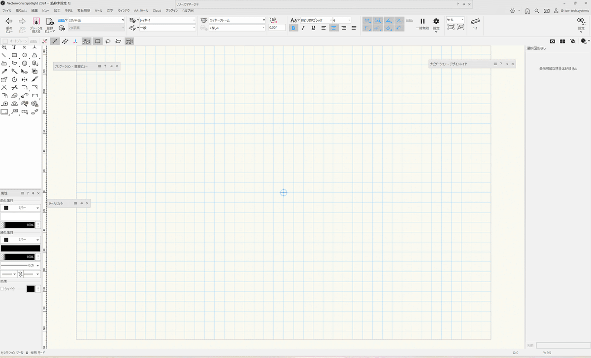Select the Rectangle tool in the tool palette
Screen dimensions: 591x358
pos(14,55)
